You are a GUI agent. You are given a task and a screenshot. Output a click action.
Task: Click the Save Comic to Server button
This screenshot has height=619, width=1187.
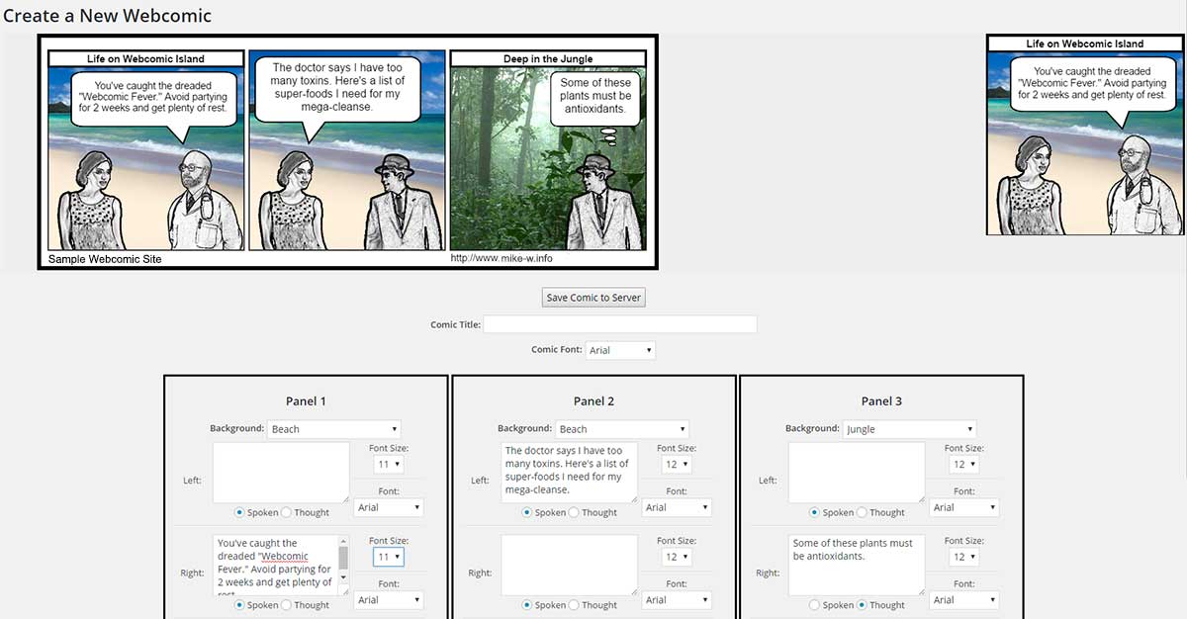click(593, 297)
